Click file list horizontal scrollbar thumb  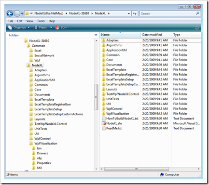137,169
